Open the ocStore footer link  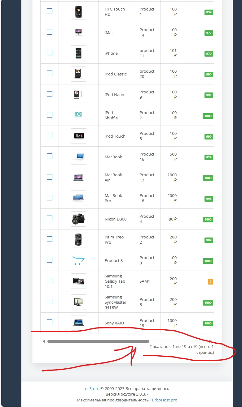coord(92,388)
